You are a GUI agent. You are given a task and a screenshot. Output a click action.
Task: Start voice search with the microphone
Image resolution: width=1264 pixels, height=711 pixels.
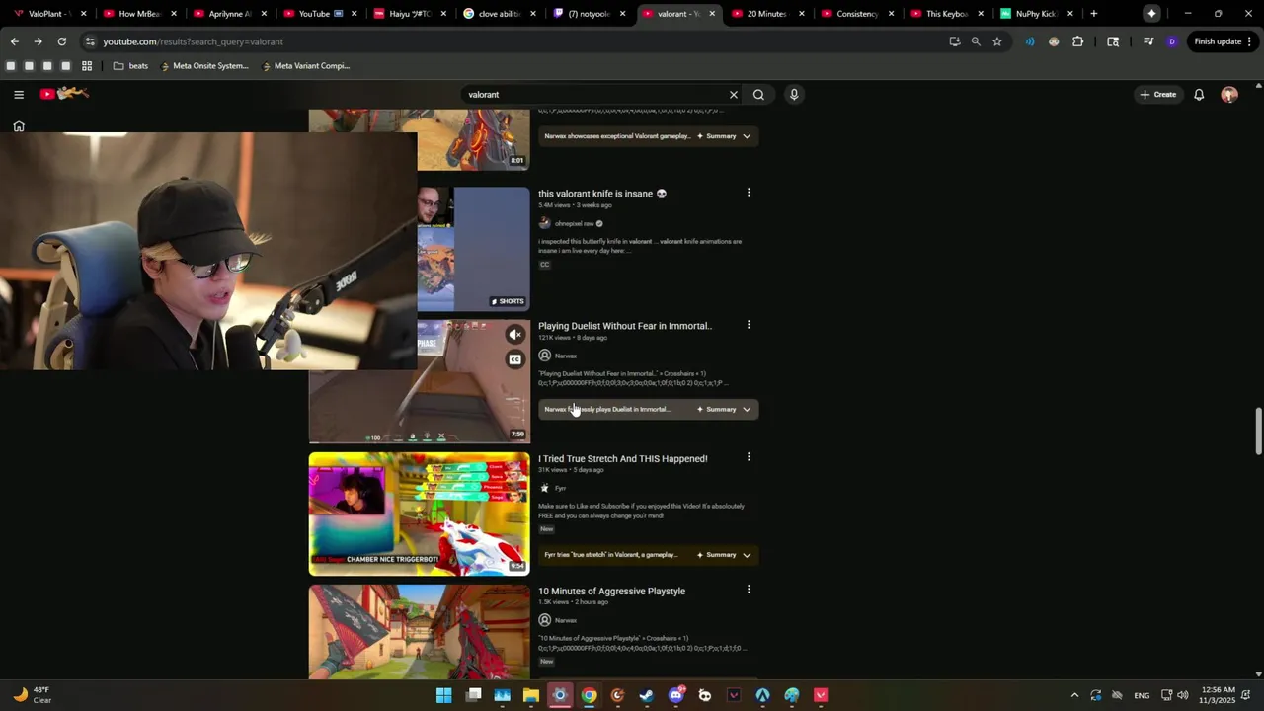[x=794, y=95]
